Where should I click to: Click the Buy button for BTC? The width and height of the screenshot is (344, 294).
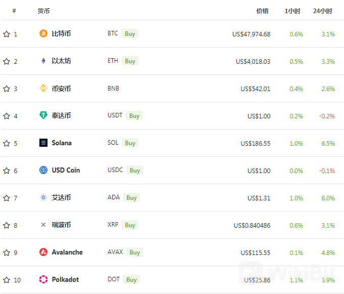[x=130, y=33]
